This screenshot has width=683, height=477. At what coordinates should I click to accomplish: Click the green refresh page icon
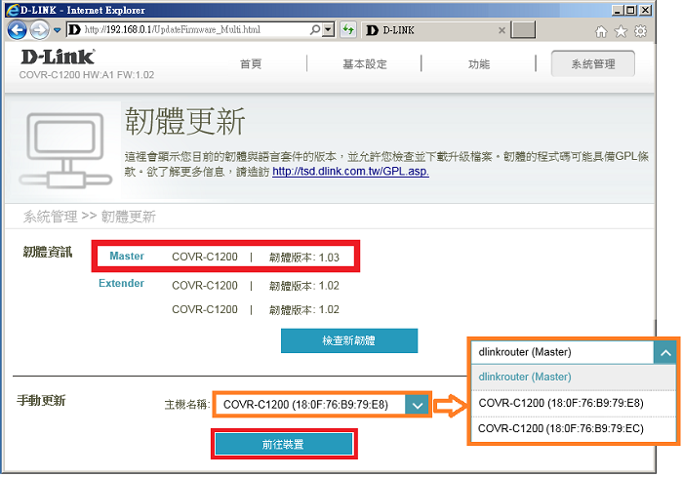tap(348, 30)
